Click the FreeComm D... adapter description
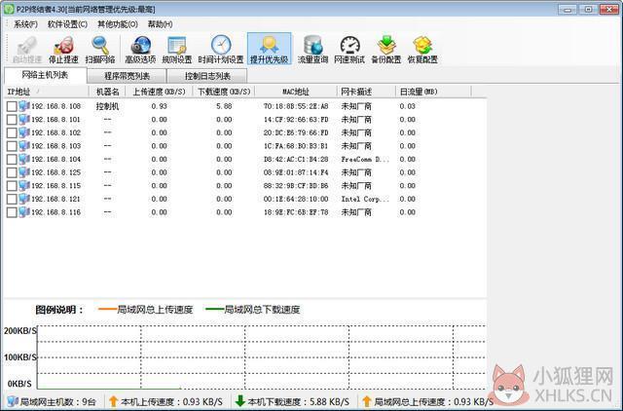The width and height of the screenshot is (623, 411). click(x=365, y=159)
